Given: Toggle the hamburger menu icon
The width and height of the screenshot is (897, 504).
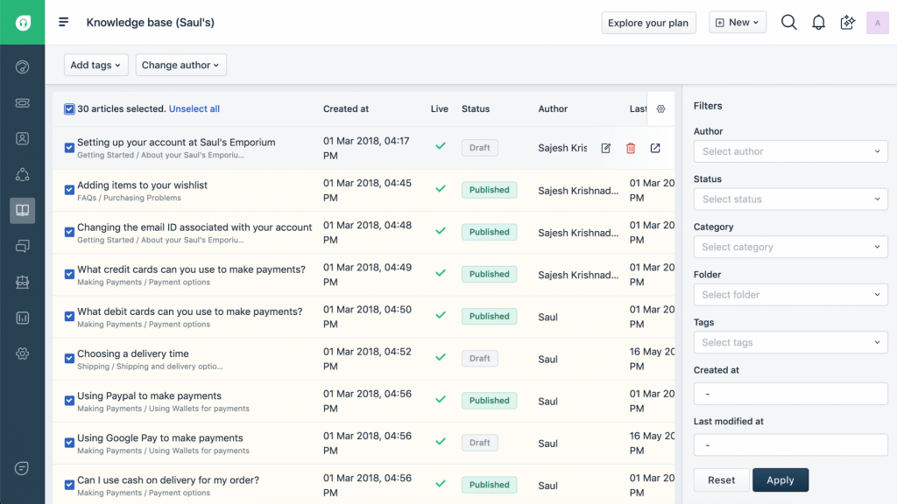Looking at the screenshot, I should tap(64, 23).
